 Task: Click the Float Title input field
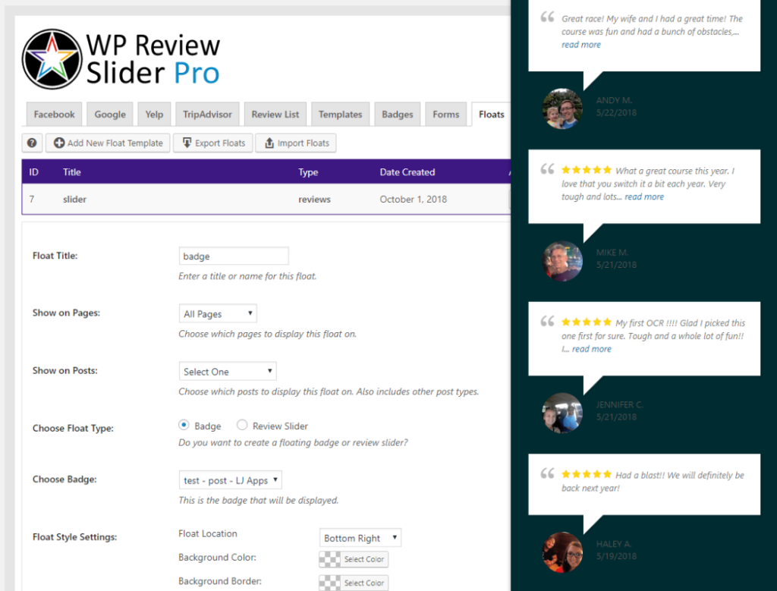[x=234, y=256]
